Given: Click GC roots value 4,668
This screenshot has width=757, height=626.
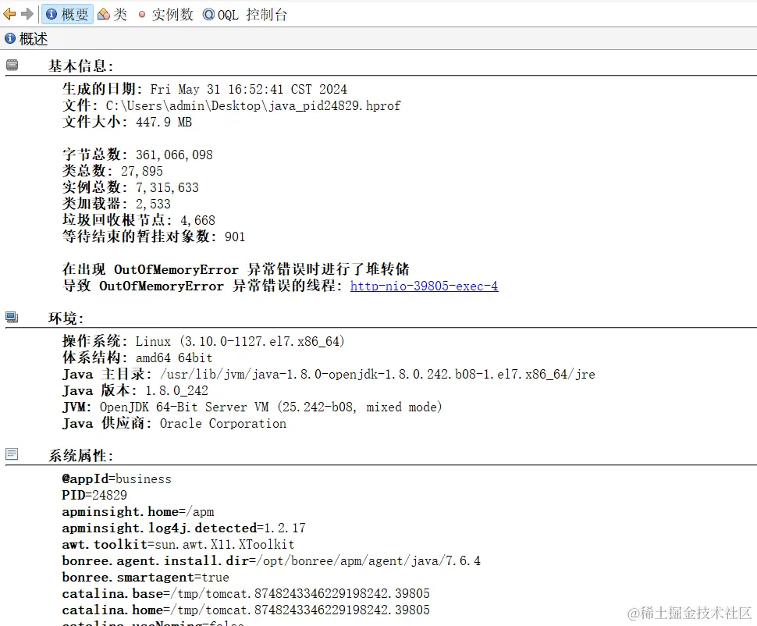Looking at the screenshot, I should (198, 221).
